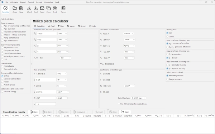The image size is (215, 134).
Task: Click the density value input field
Action: click(46, 92)
